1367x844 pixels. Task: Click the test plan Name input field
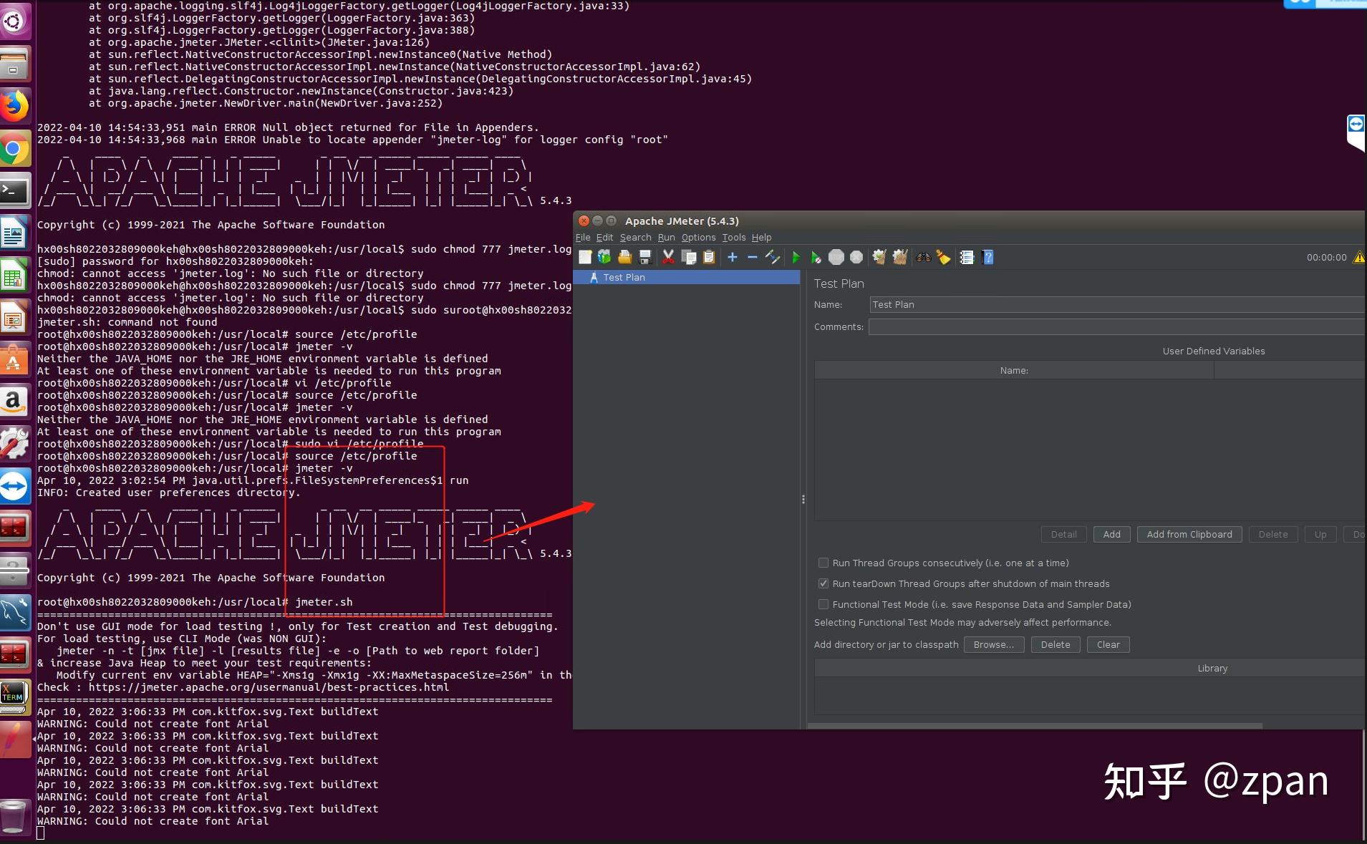[x=1117, y=304]
